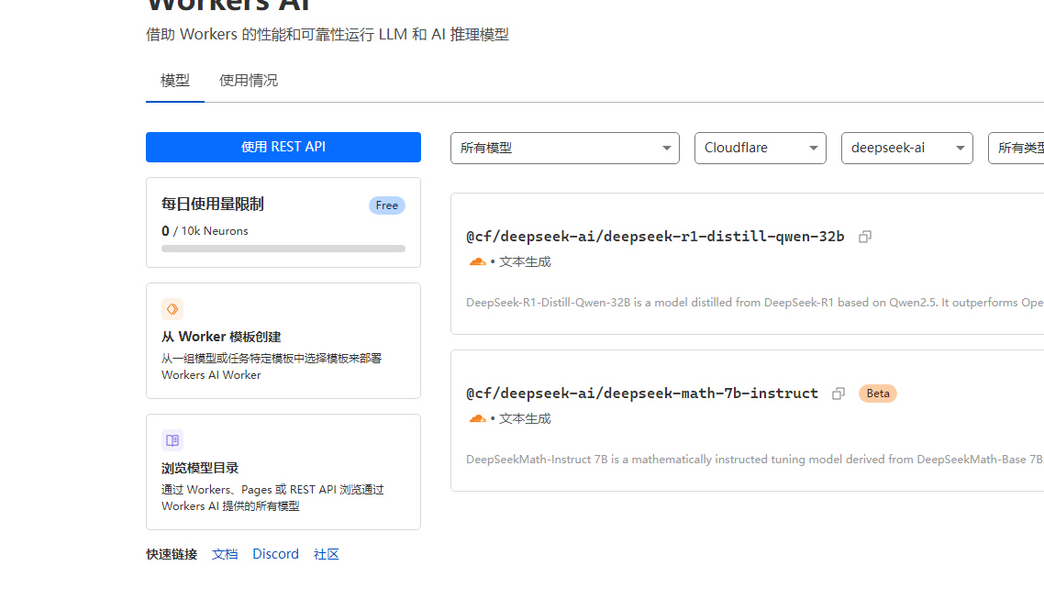This screenshot has width=1044, height=599.
Task: Click the Worker template code icon
Action: (x=172, y=309)
